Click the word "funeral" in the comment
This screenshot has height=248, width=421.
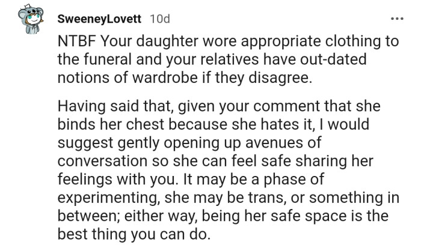click(97, 61)
